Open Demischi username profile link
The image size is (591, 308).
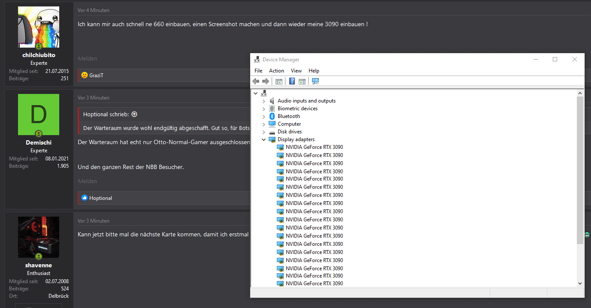[39, 143]
